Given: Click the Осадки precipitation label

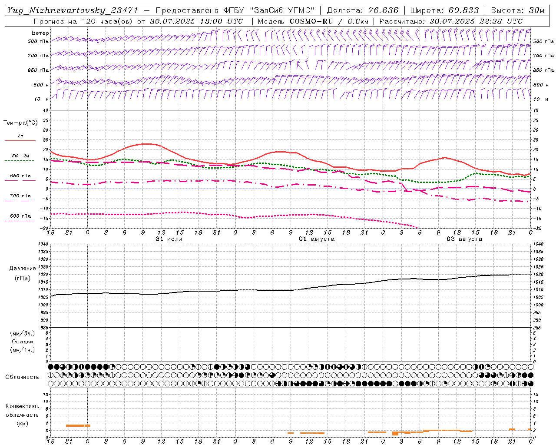Looking at the screenshot, I should pos(23,342).
